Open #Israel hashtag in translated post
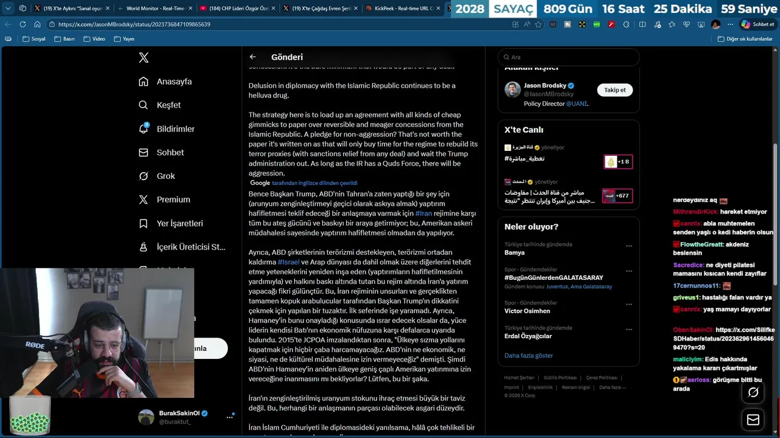Viewport: 780px width, 438px height. 288,262
